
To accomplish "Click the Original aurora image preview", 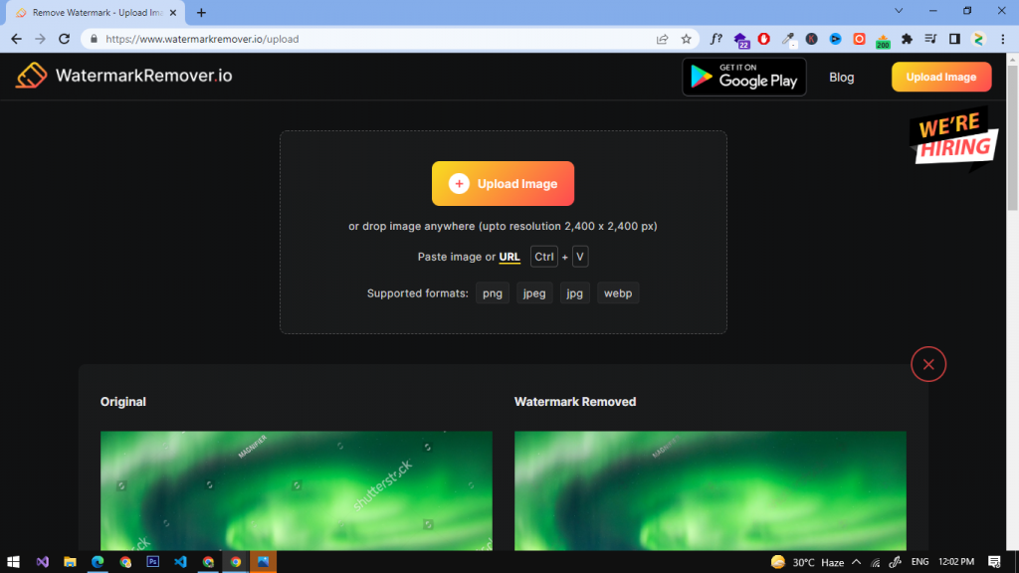I will coord(297,490).
